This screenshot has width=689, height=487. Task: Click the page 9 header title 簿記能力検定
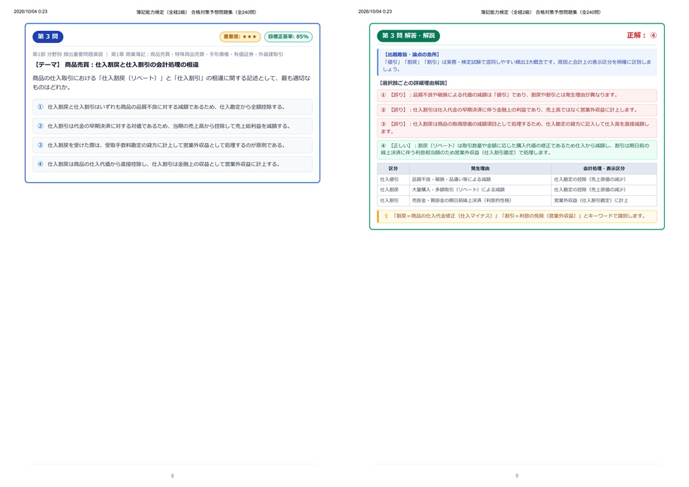tap(541, 12)
